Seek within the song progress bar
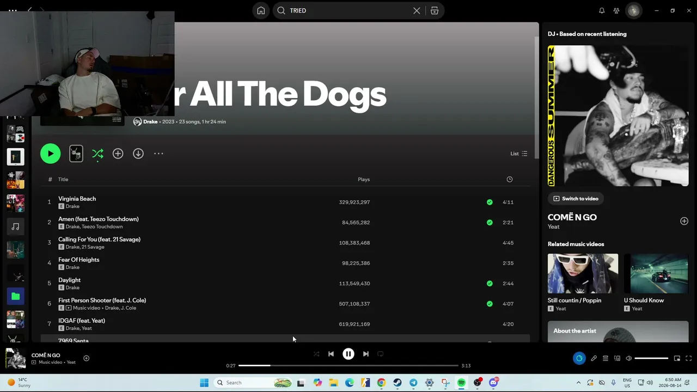Screen dimensions: 697x392 (x=348, y=365)
